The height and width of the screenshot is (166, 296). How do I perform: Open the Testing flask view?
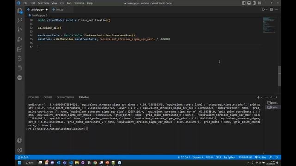[19, 59]
